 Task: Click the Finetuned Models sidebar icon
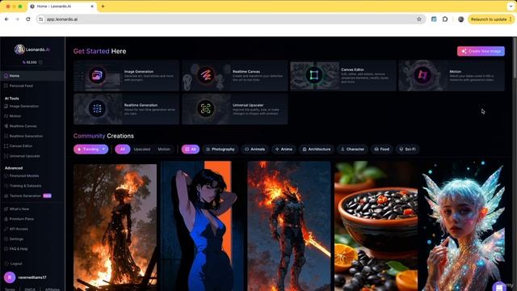6,176
